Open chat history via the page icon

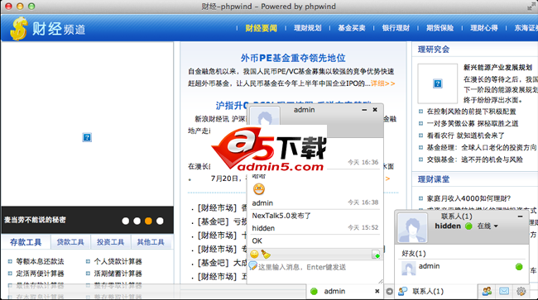[x=376, y=255]
